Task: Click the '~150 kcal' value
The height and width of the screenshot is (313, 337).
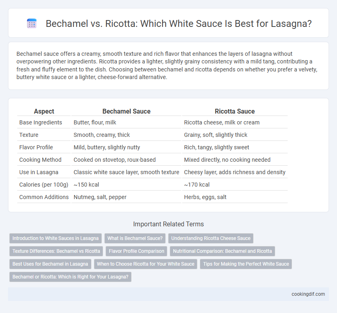Action: [x=86, y=185]
